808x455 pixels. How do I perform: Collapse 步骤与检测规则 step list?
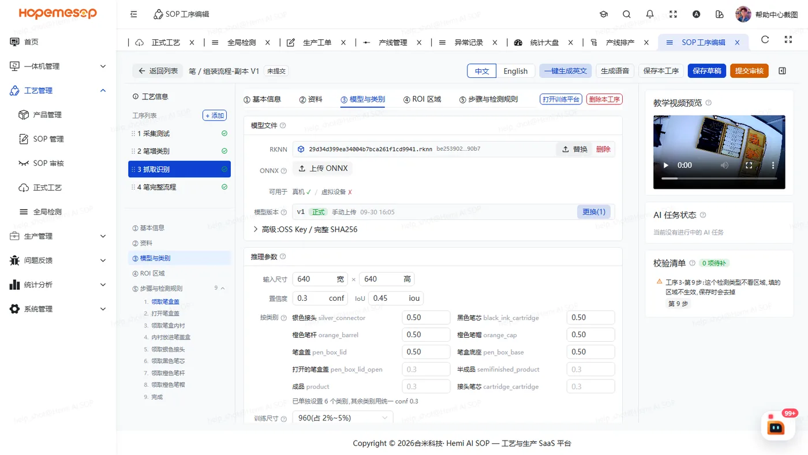[x=223, y=288]
